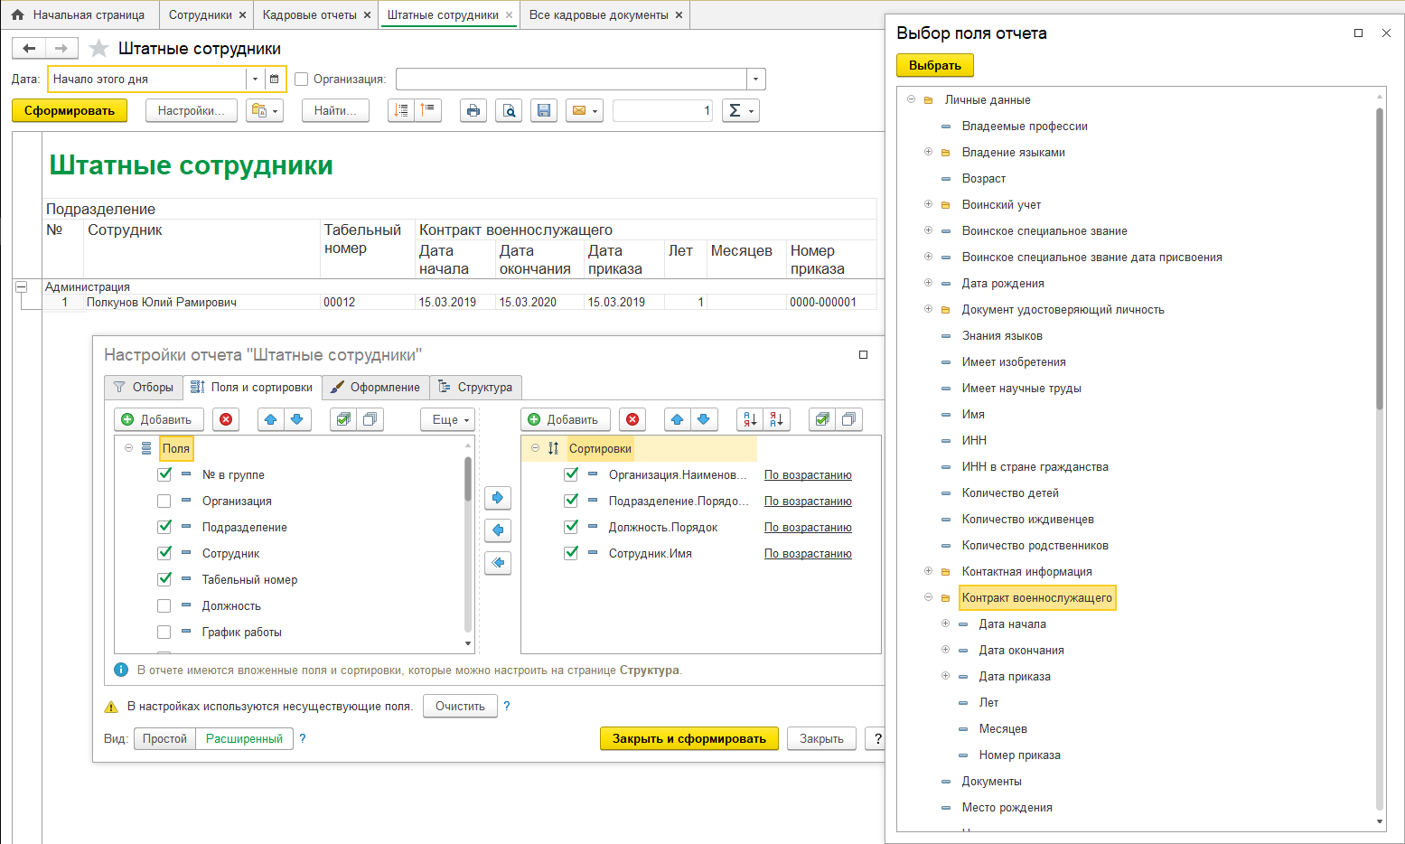The height and width of the screenshot is (844, 1405).
Task: Click По возрастанию link for Должность.Порядок
Action: click(808, 527)
